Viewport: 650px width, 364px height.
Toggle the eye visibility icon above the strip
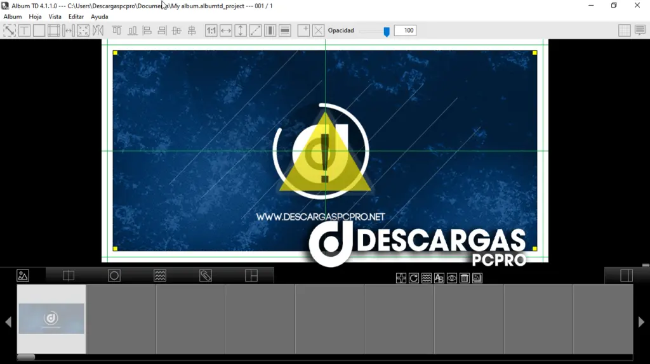(452, 278)
